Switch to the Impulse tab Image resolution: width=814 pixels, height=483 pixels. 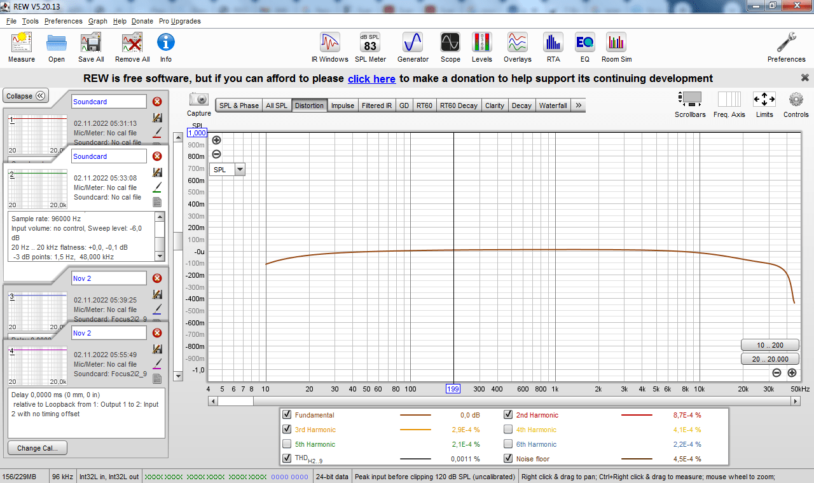343,105
